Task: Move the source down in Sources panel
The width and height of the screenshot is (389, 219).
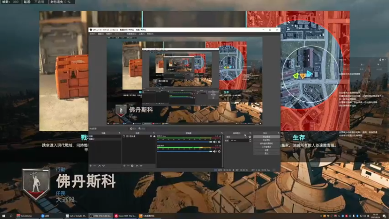Action: tap(141, 165)
